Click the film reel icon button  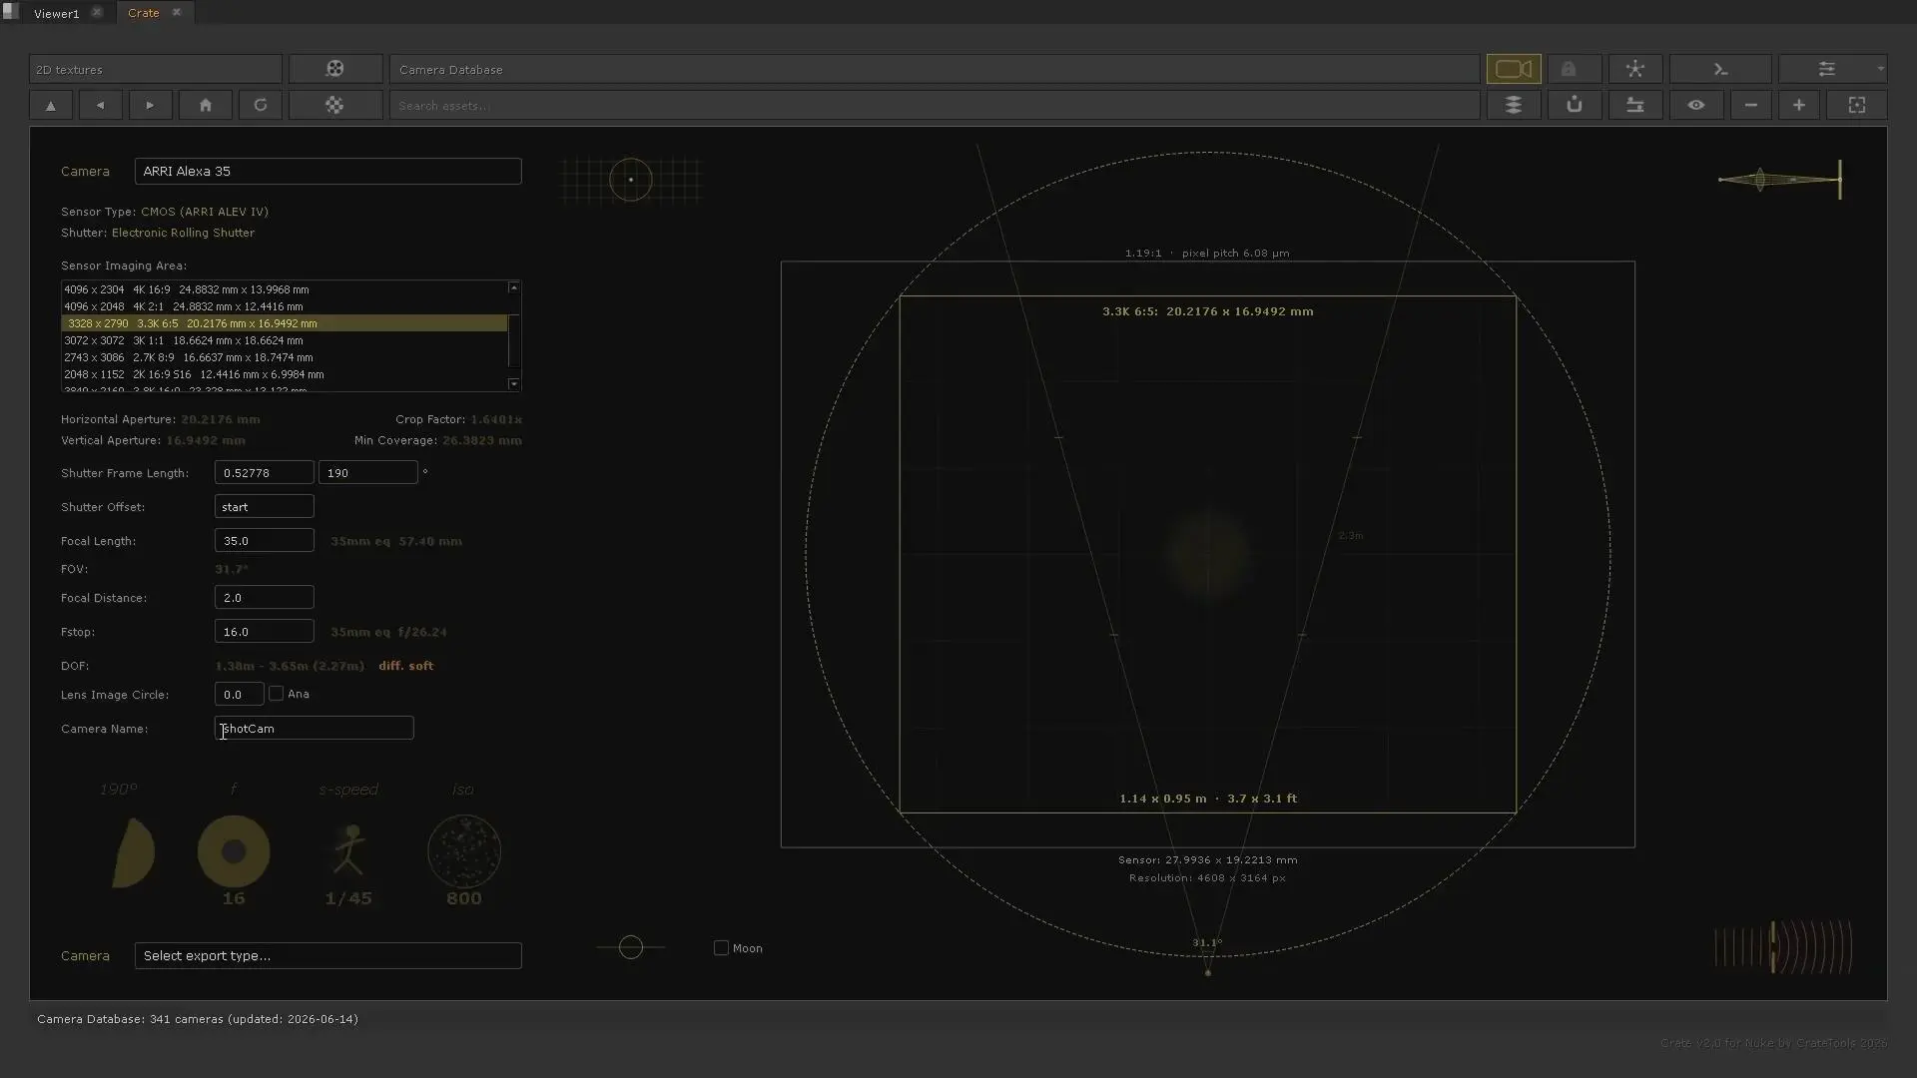pyautogui.click(x=334, y=69)
